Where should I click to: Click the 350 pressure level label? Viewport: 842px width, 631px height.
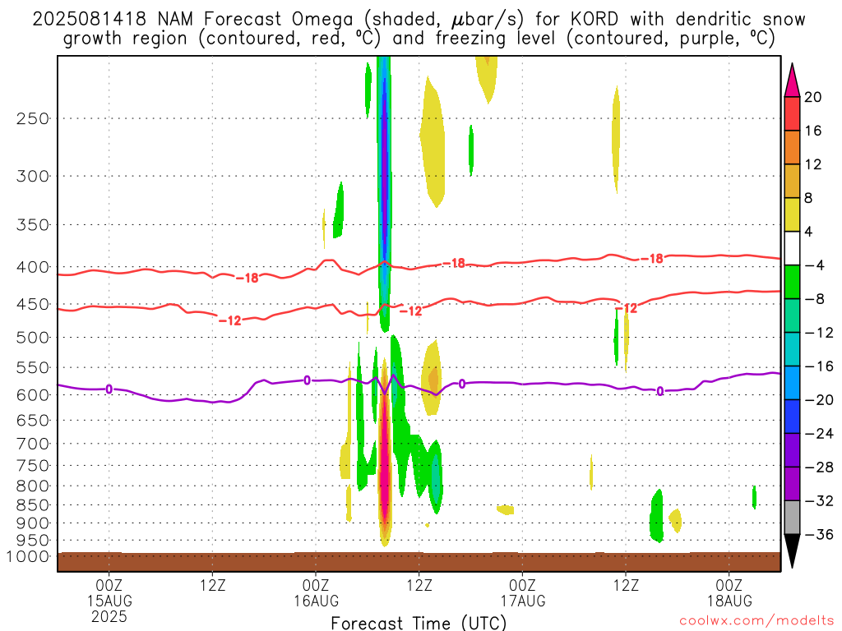(33, 225)
